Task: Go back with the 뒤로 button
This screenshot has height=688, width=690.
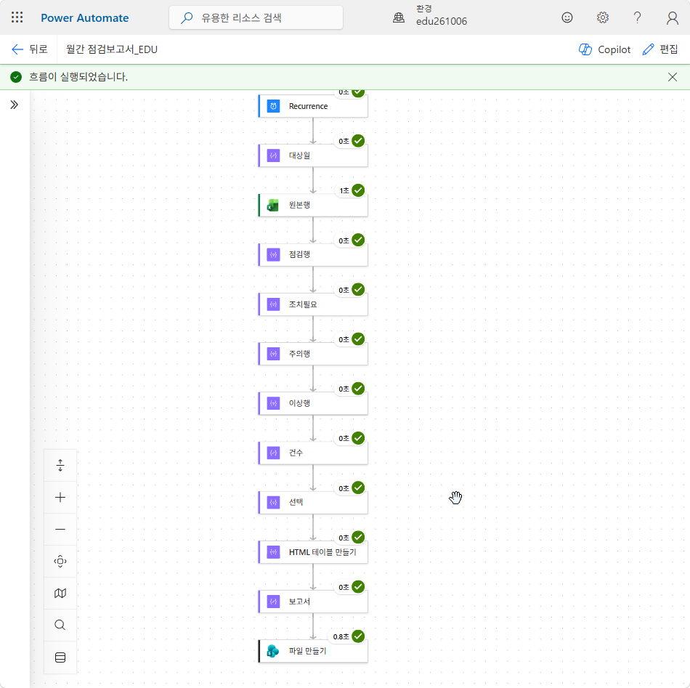Action: pos(30,49)
